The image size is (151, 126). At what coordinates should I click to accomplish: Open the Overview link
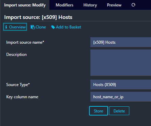coord(15,27)
